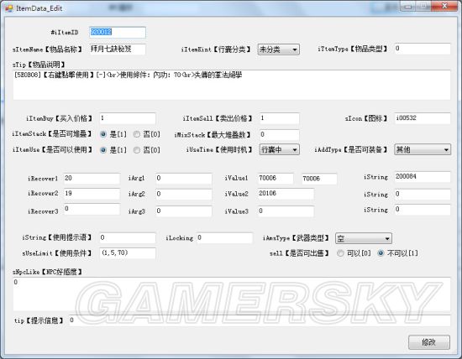462x359 pixels.
Task: Click the sUseLimit 使用条件 field
Action: pyautogui.click(x=128, y=253)
